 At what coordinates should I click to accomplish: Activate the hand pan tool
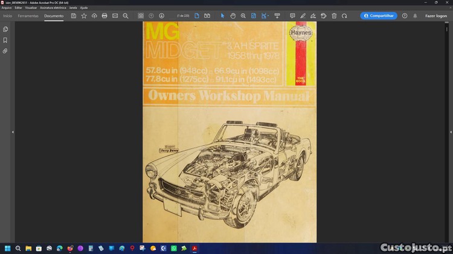click(x=233, y=16)
